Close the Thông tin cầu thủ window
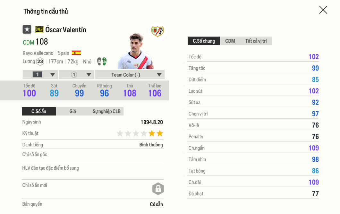340x214 pixels. pos(323,10)
